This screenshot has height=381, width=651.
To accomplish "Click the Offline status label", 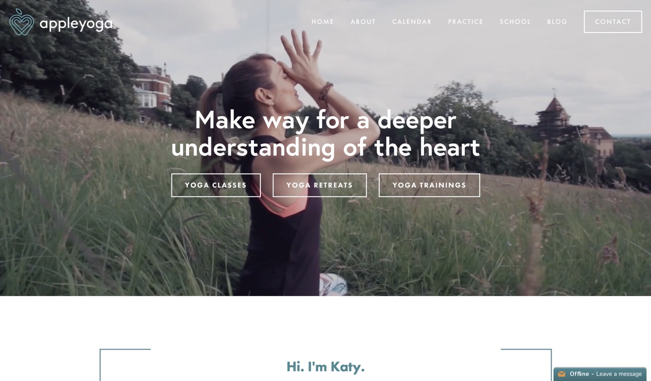I will (579, 374).
